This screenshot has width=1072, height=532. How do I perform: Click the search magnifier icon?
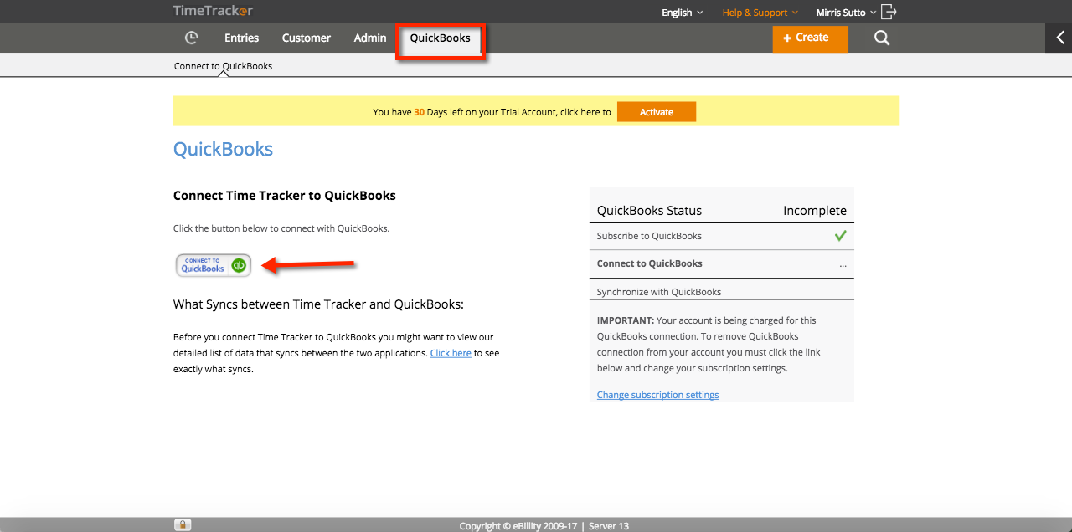coord(882,38)
